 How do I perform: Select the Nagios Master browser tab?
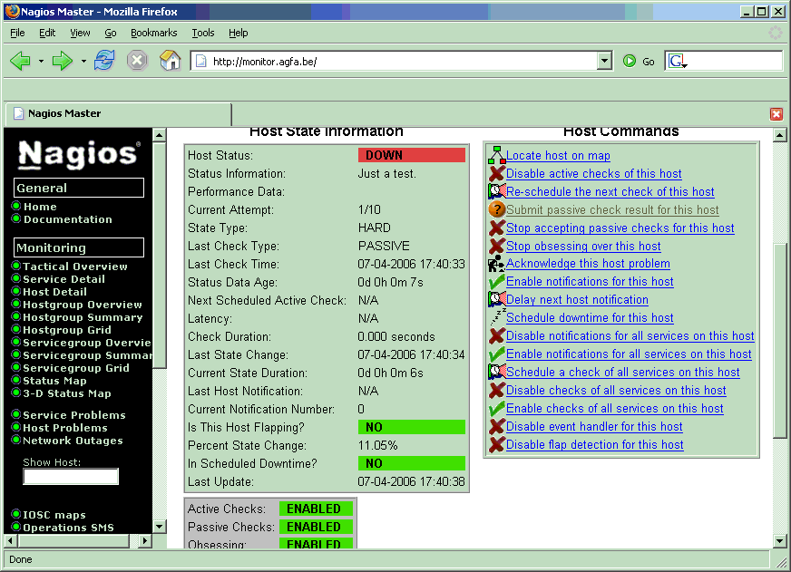119,114
